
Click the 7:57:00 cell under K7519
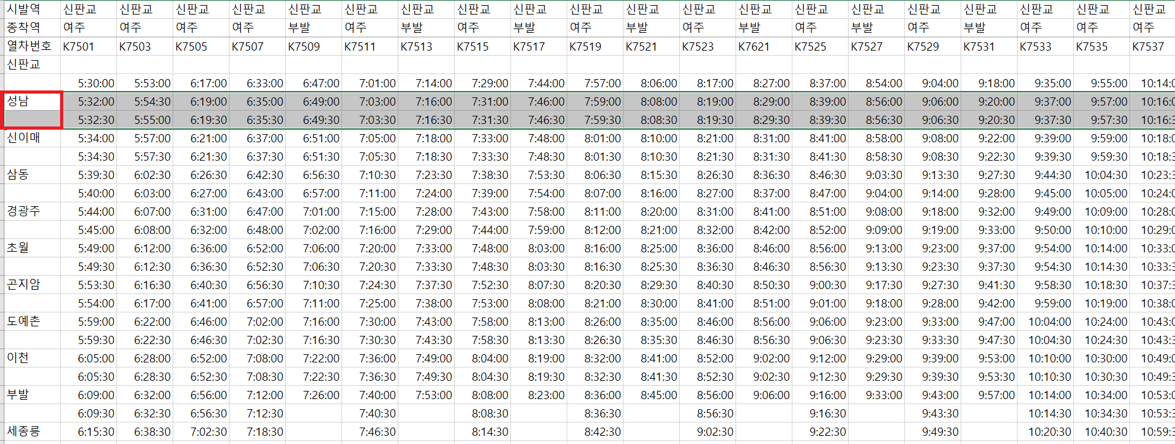595,83
